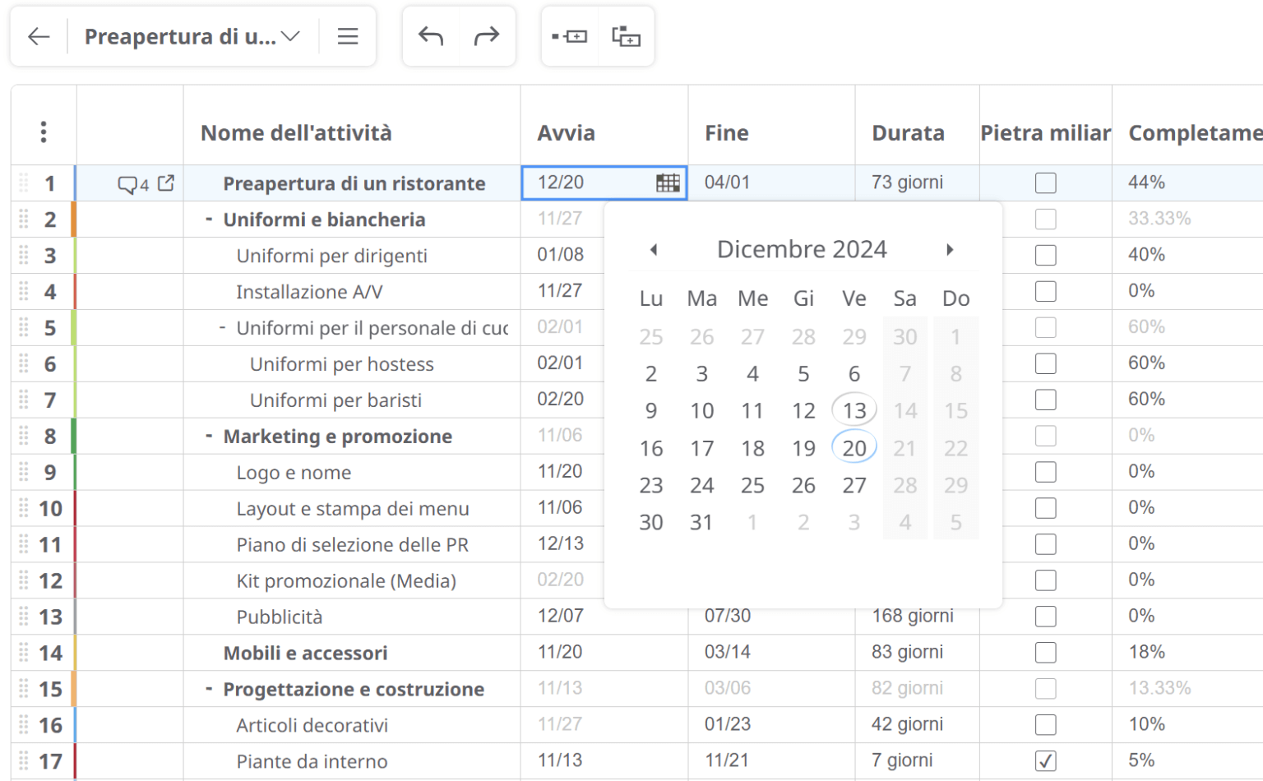Go to next month in calendar
Image resolution: width=1263 pixels, height=781 pixels.
click(x=950, y=249)
